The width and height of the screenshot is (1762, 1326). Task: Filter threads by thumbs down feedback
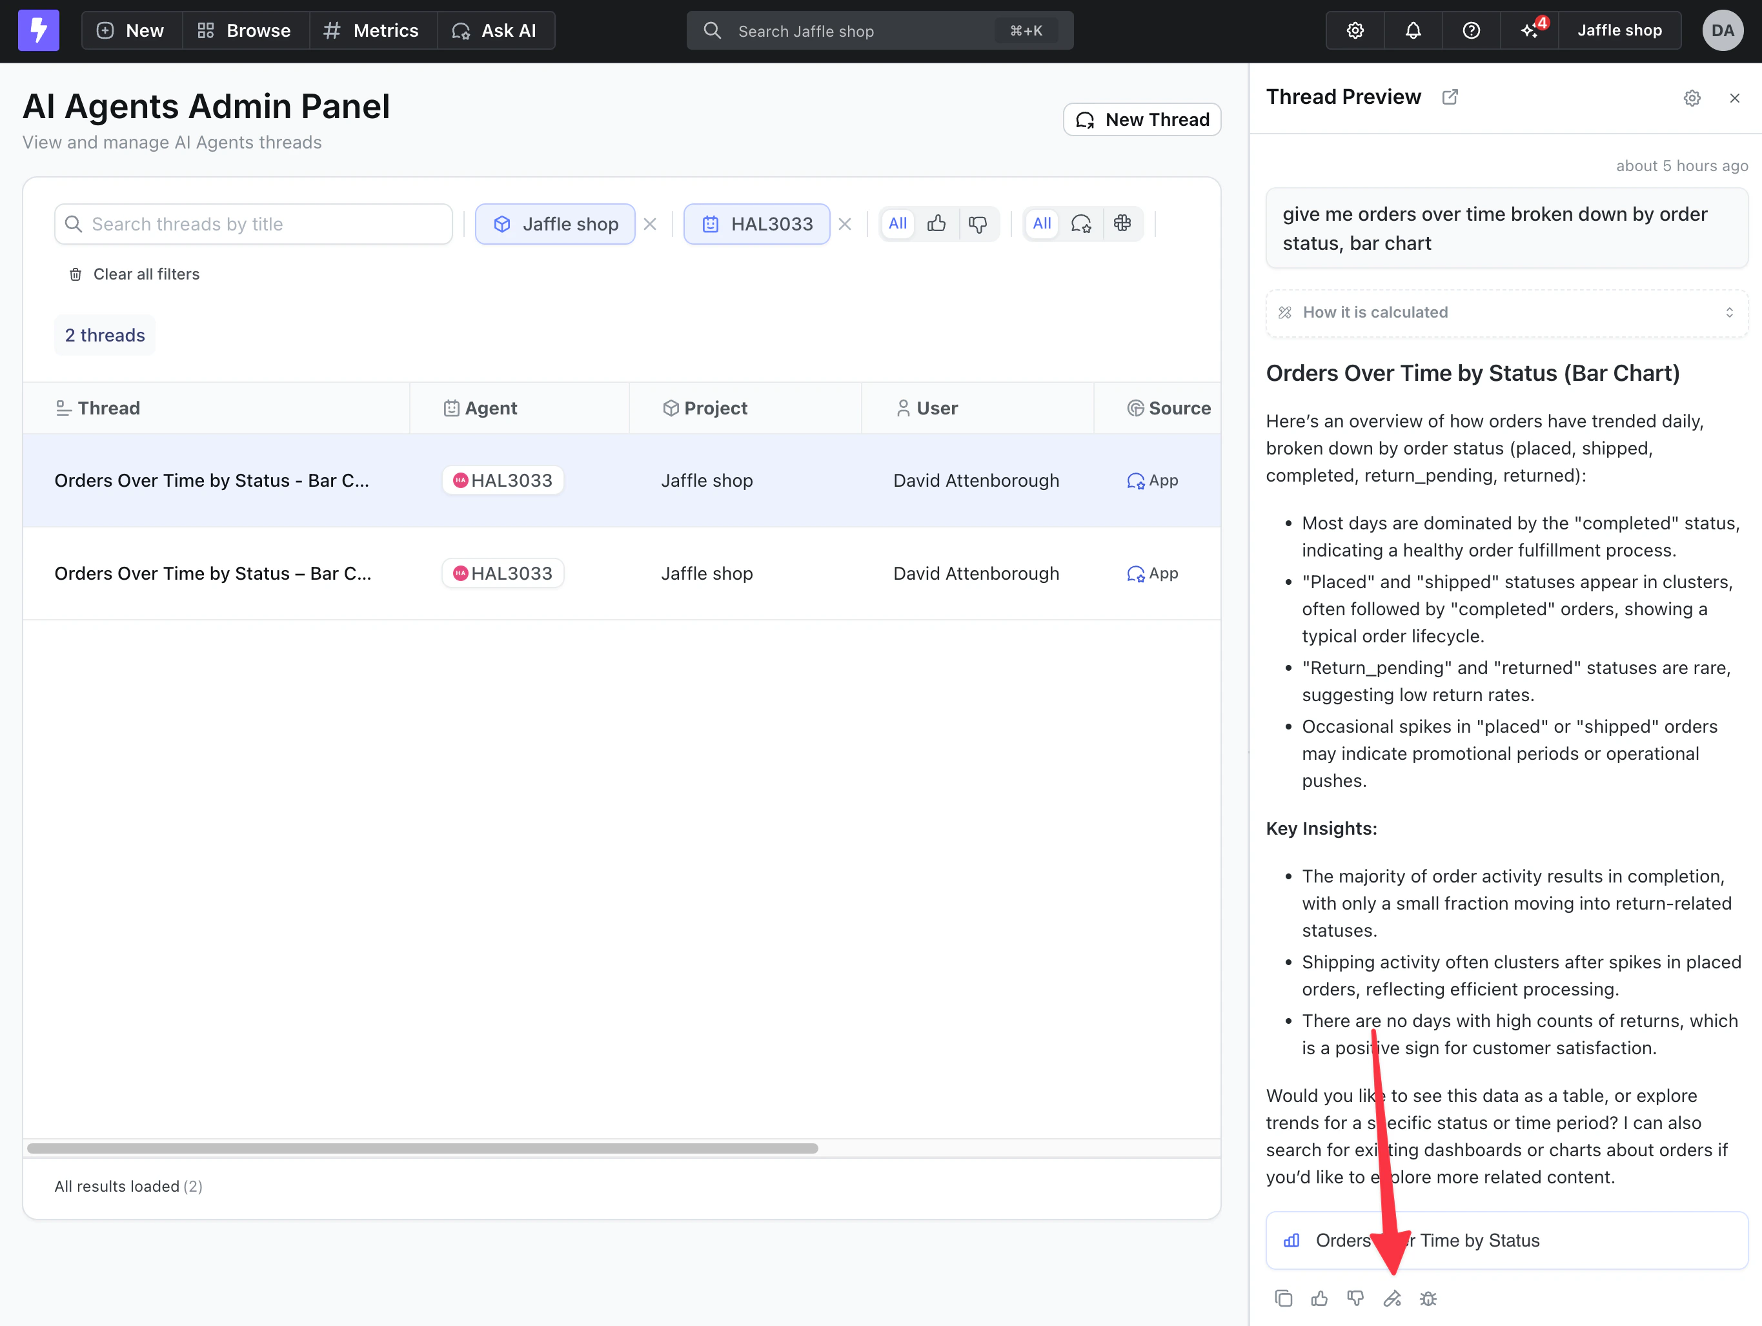(x=978, y=224)
